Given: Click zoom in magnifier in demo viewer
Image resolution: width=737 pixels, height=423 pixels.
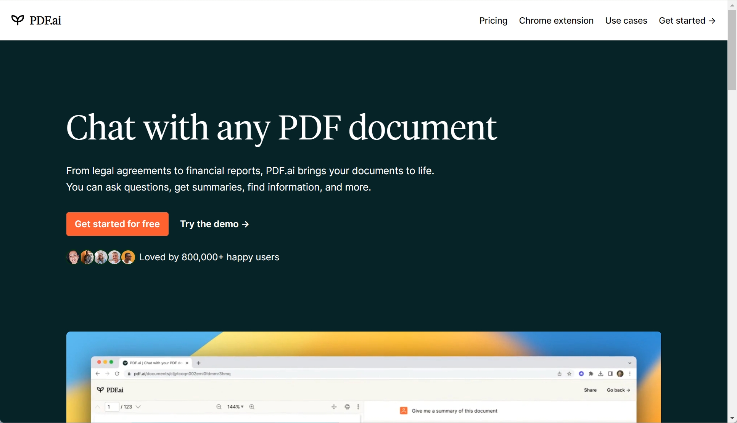Looking at the screenshot, I should [252, 407].
